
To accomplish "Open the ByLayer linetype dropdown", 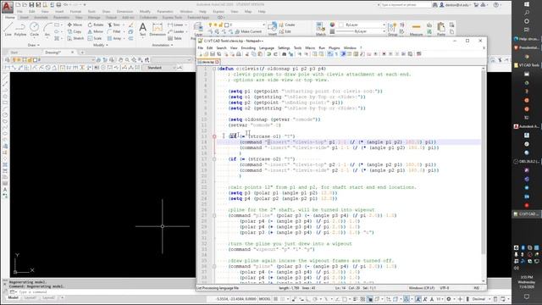I will [x=384, y=31].
